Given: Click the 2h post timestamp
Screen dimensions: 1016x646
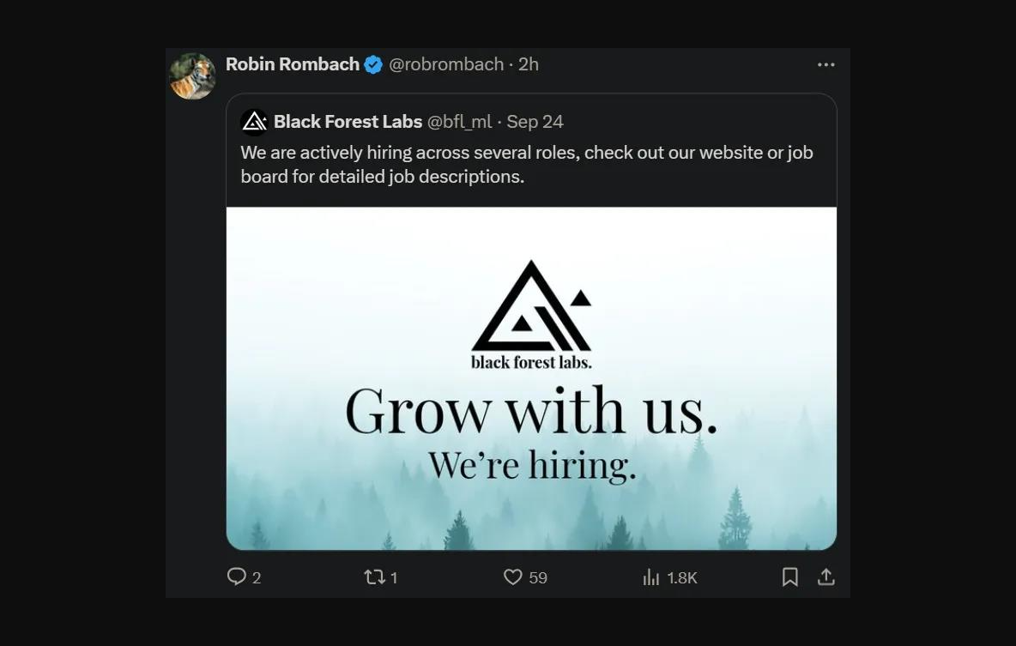Looking at the screenshot, I should pyautogui.click(x=529, y=64).
